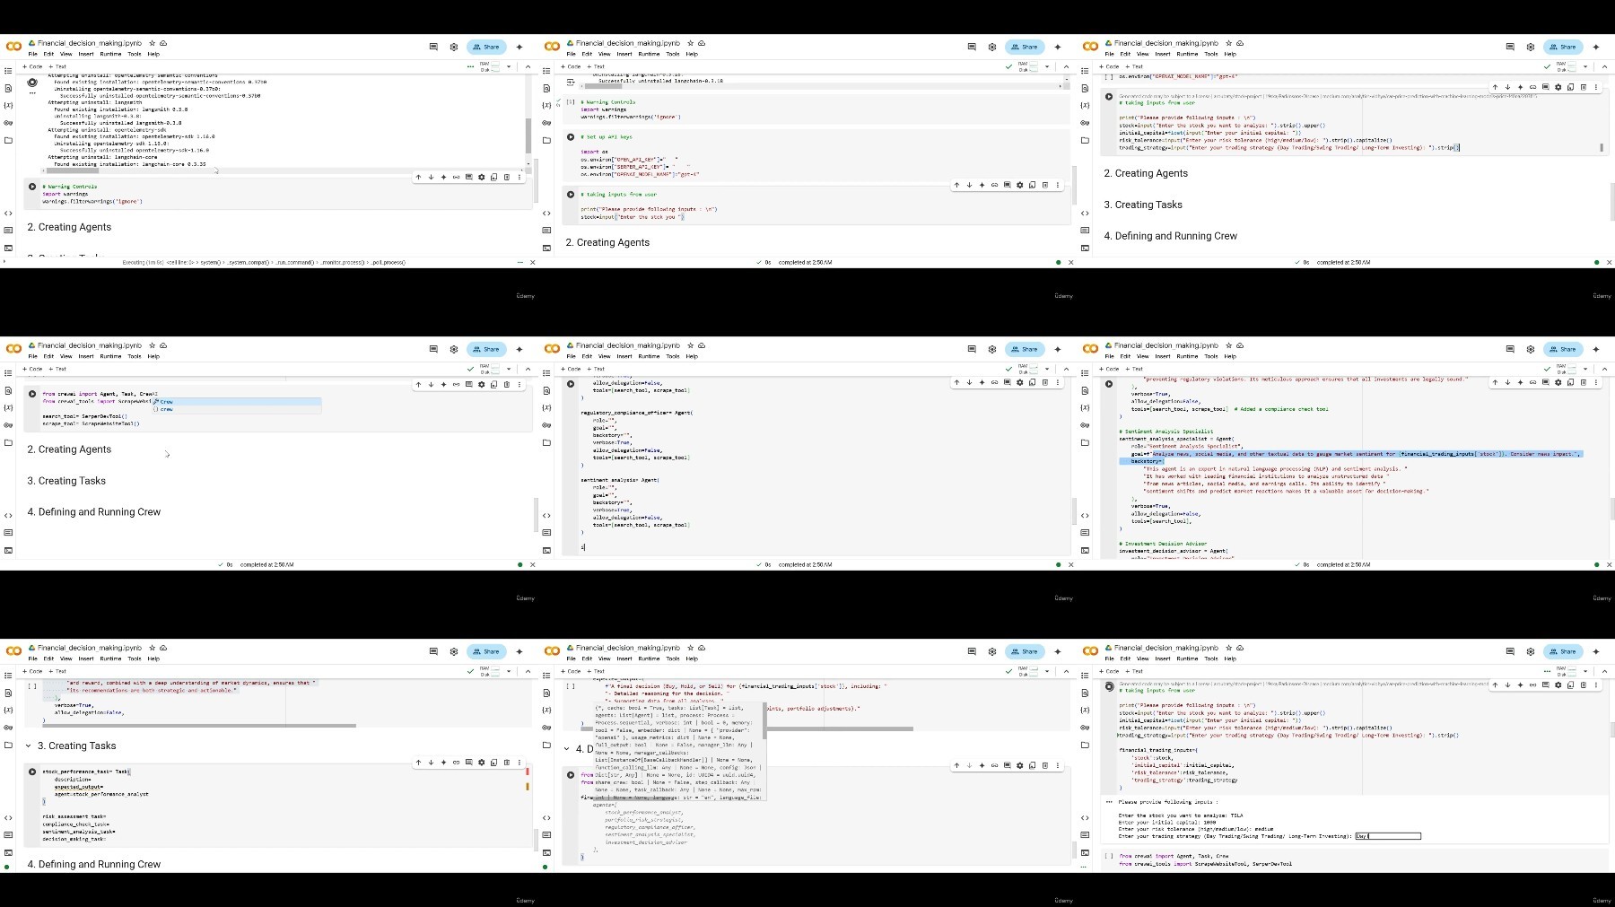The image size is (1615, 907).
Task: Open Table of contents in the autocomplete-popup frame
Action: 8,373
